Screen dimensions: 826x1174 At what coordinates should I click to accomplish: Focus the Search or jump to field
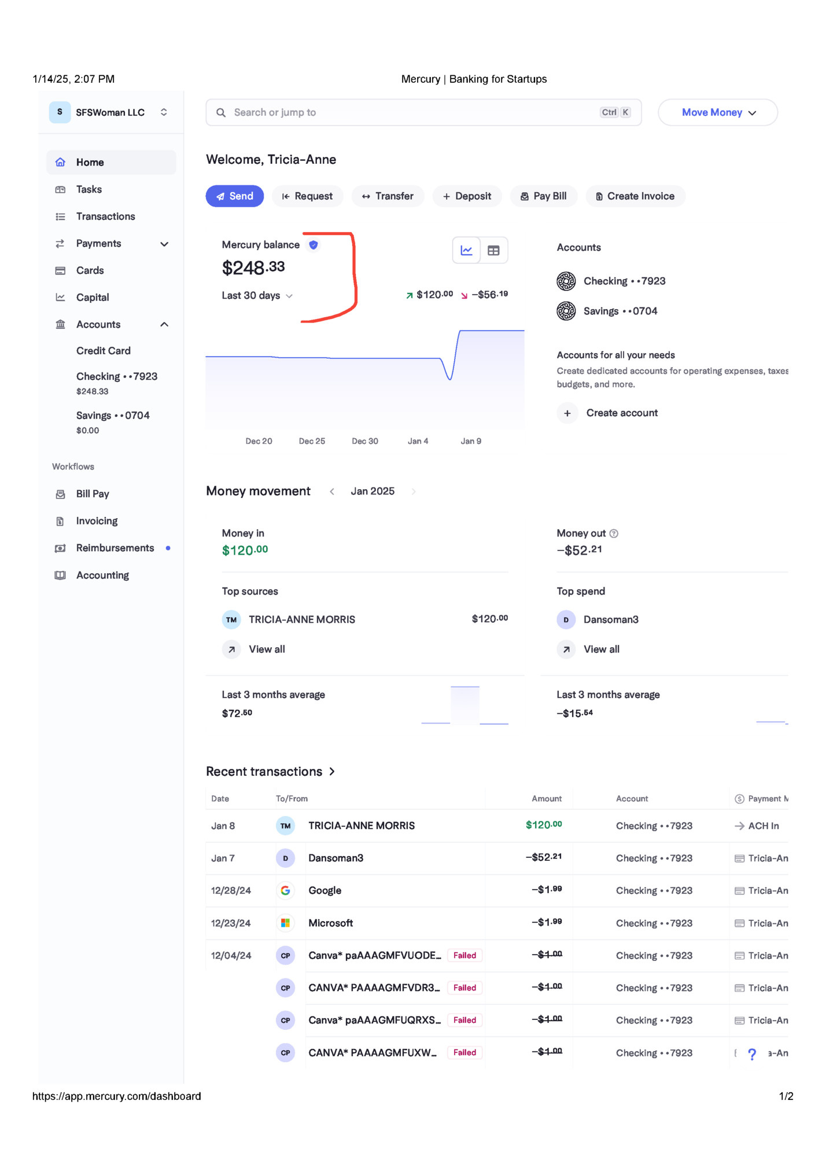[x=423, y=112]
